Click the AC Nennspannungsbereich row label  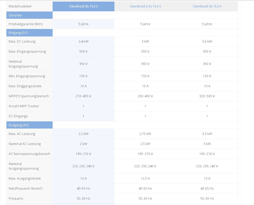pyautogui.click(x=30, y=154)
